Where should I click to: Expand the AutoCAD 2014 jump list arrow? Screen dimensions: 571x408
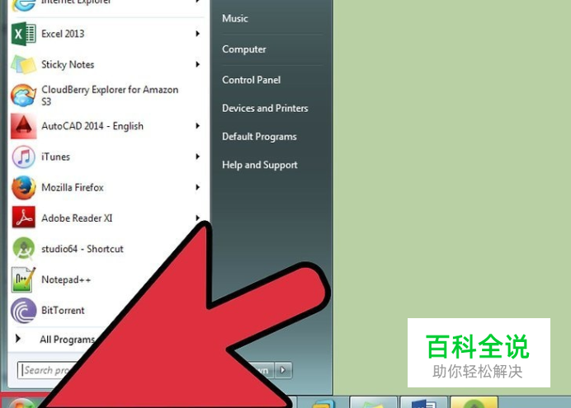[198, 126]
